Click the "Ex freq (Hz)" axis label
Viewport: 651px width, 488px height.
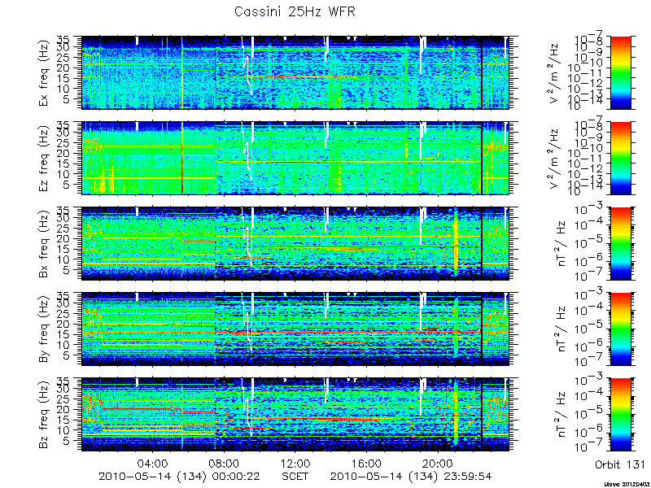[45, 72]
